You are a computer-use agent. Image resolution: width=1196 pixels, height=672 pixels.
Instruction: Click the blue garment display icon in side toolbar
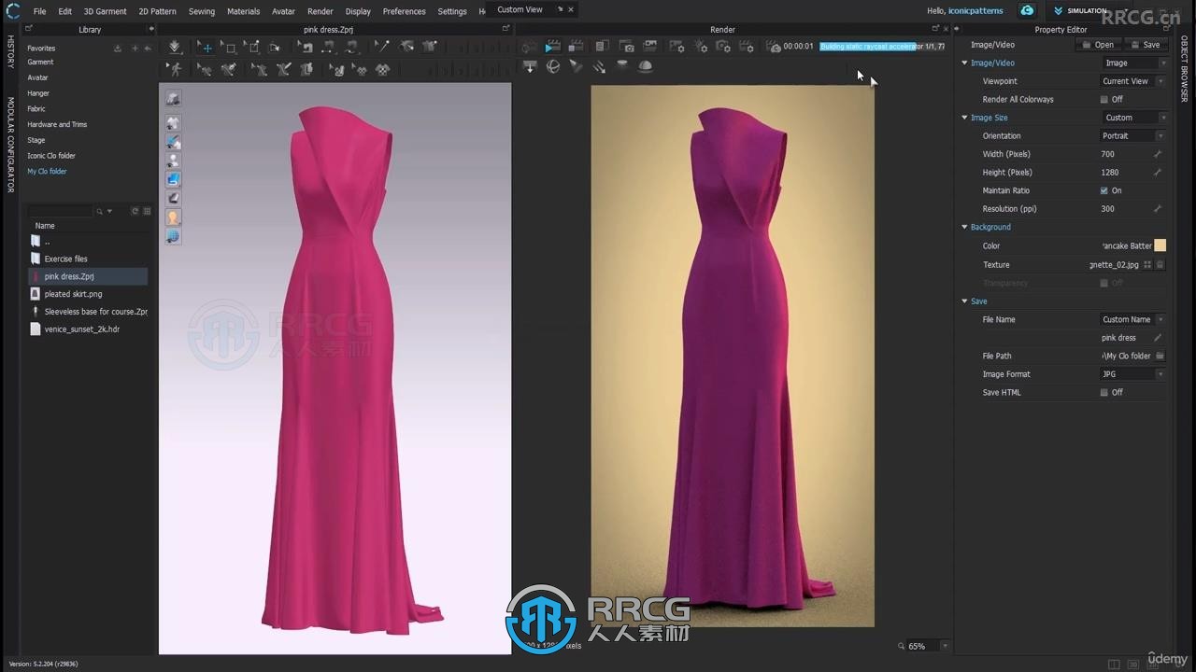coord(173,179)
